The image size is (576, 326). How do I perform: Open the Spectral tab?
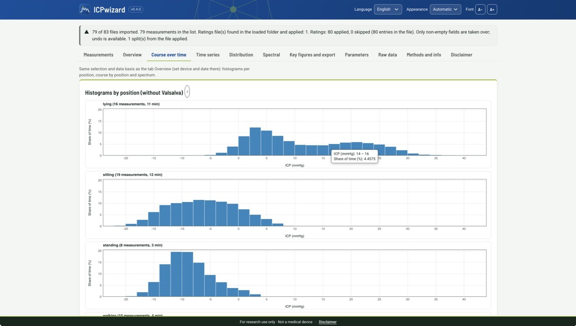[x=271, y=55]
